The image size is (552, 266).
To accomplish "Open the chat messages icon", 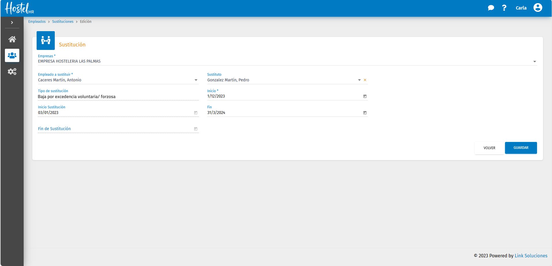I will point(491,8).
